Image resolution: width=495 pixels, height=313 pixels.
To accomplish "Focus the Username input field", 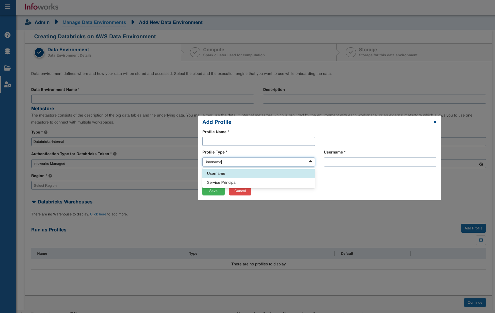I will click(x=380, y=162).
